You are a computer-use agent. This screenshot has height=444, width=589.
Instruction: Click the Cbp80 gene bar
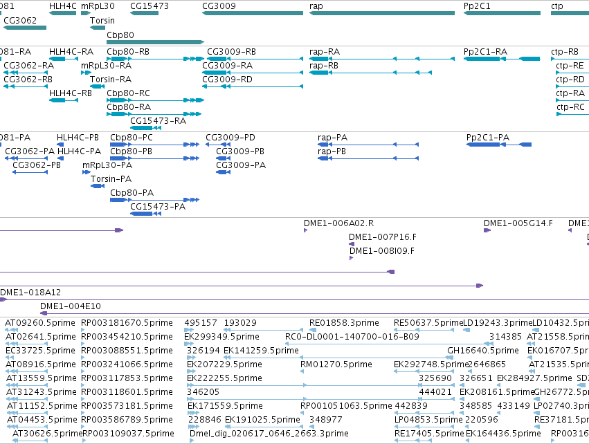[156, 42]
